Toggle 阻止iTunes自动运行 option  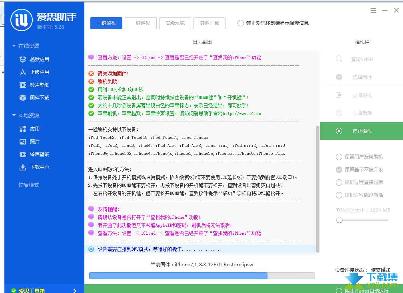339,291
